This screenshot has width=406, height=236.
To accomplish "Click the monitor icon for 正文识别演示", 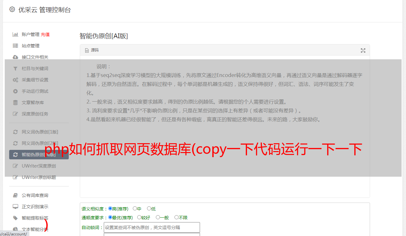I will [15, 207].
